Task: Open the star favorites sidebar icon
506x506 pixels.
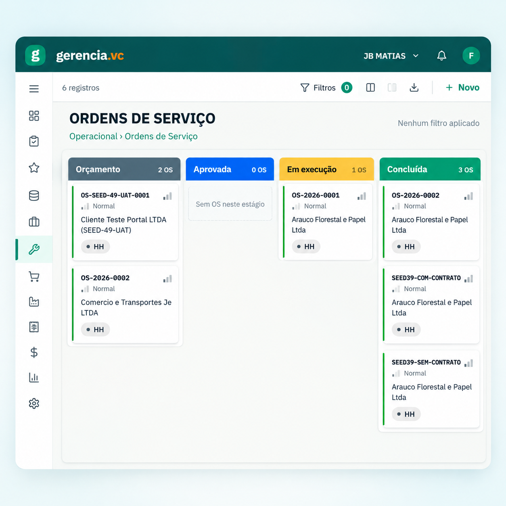Action: tap(34, 167)
